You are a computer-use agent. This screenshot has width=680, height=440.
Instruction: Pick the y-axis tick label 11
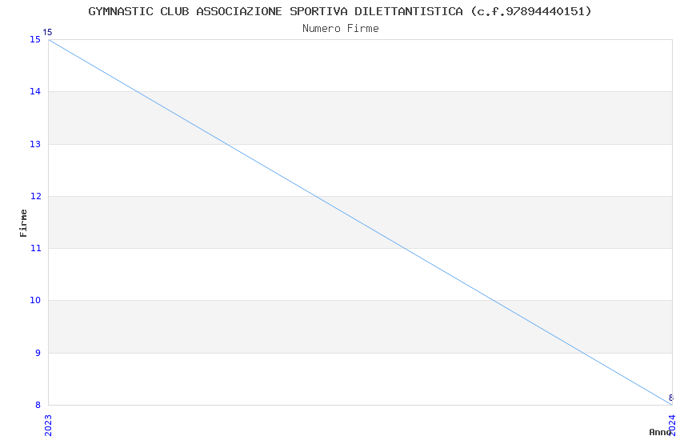pyautogui.click(x=35, y=249)
